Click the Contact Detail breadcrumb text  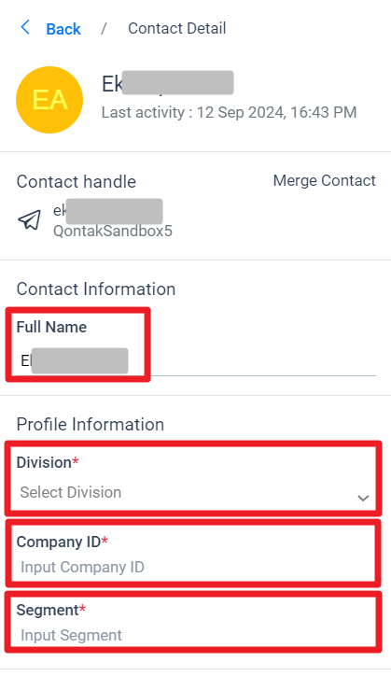[x=176, y=28]
